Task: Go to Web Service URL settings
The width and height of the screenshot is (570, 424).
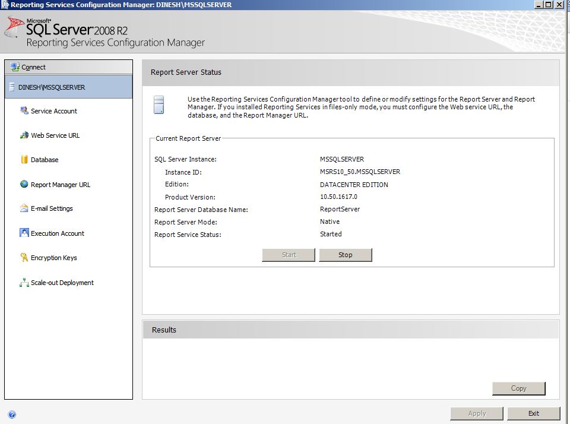Action: pos(55,135)
